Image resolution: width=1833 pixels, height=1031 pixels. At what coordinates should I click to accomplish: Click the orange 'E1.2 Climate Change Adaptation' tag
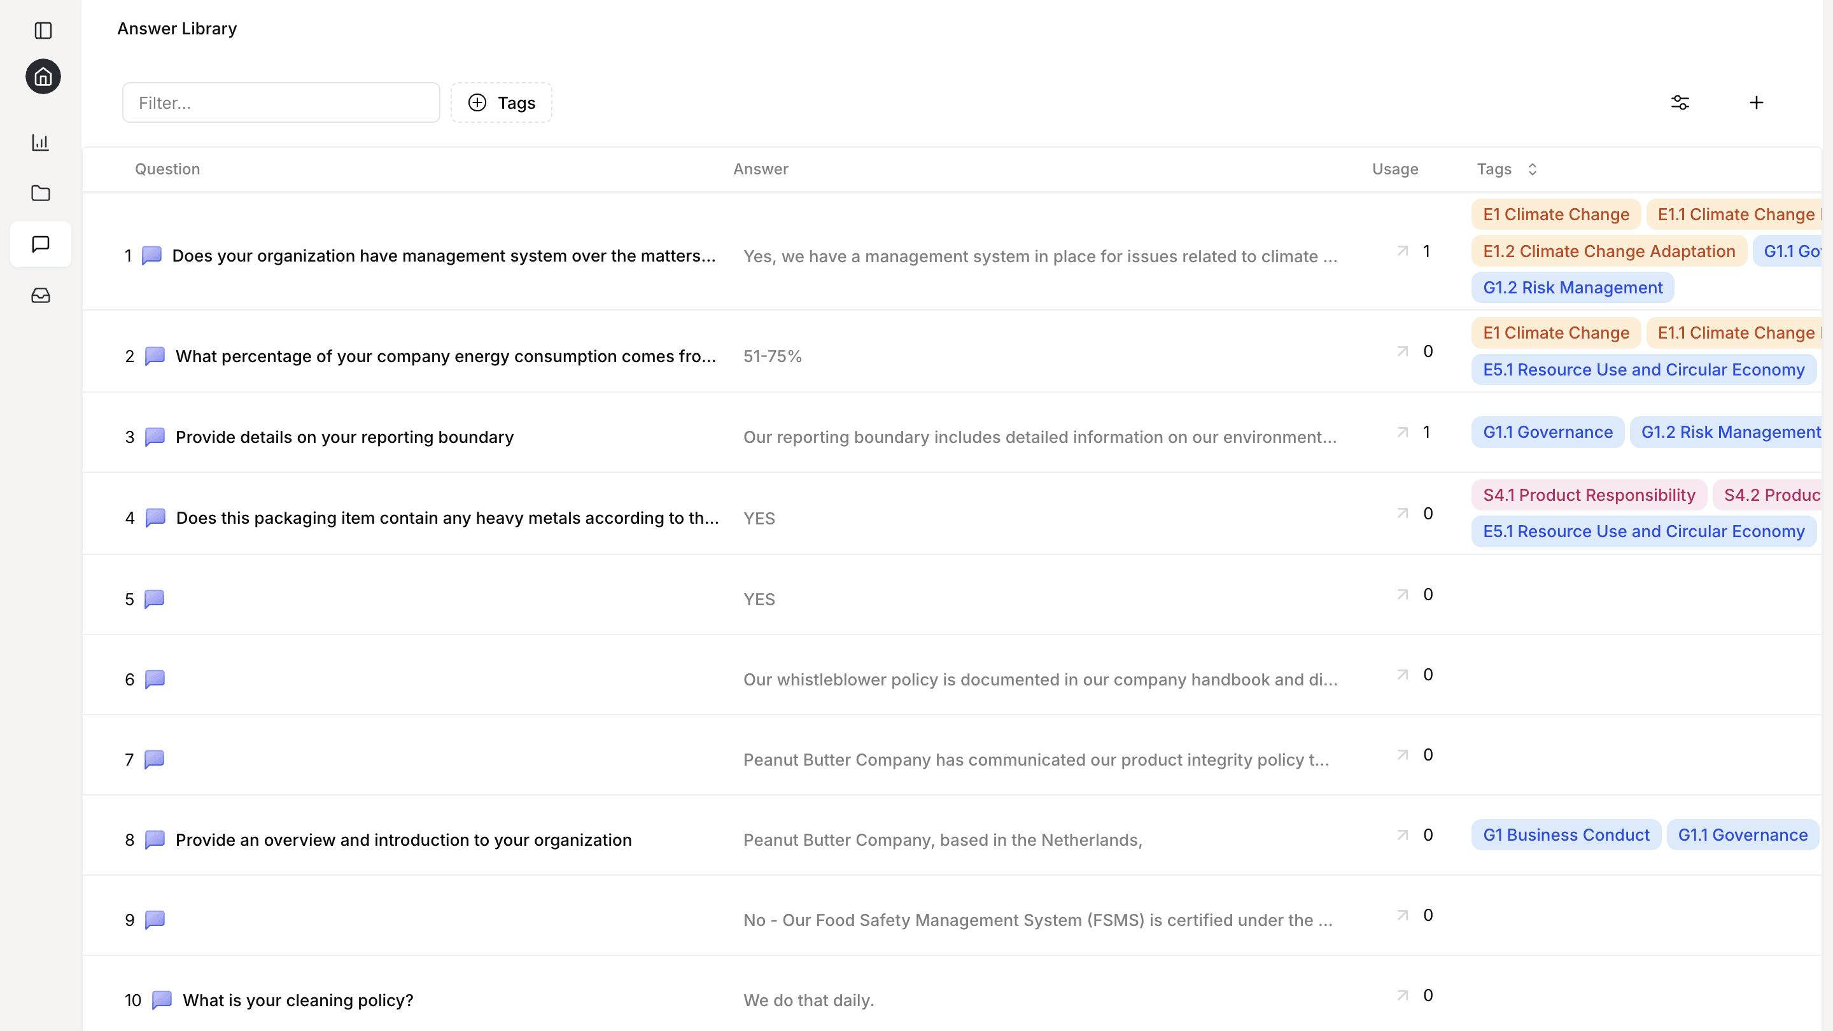[x=1608, y=251]
